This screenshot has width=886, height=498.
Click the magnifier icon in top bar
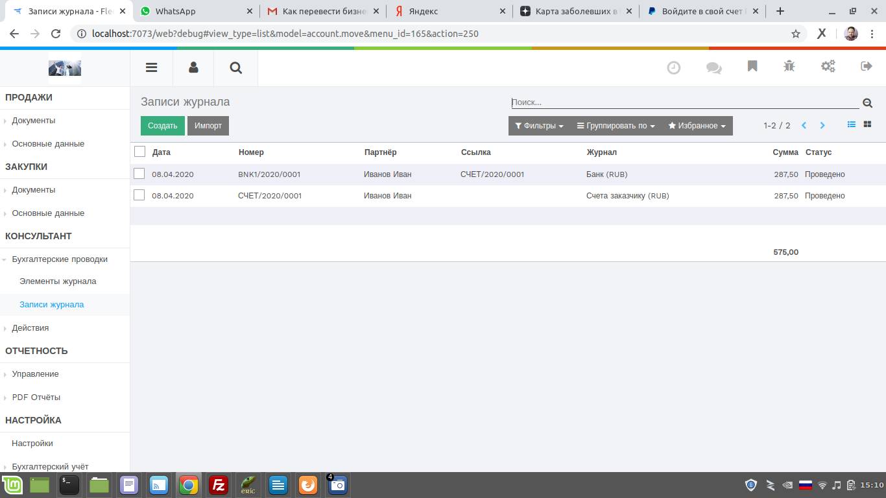tap(236, 67)
